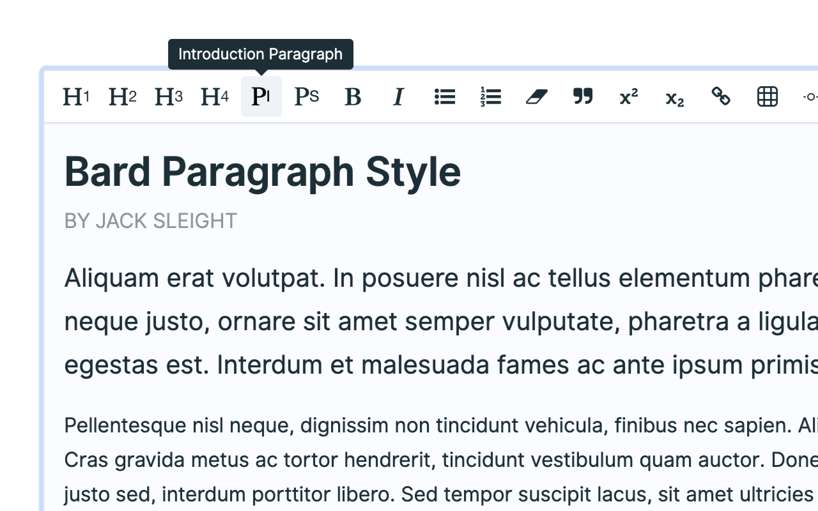818x511 pixels.
Task: Click the BY JACK SLEIGHT byline
Action: point(151,221)
